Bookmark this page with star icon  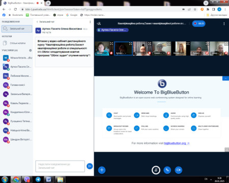click(195, 9)
